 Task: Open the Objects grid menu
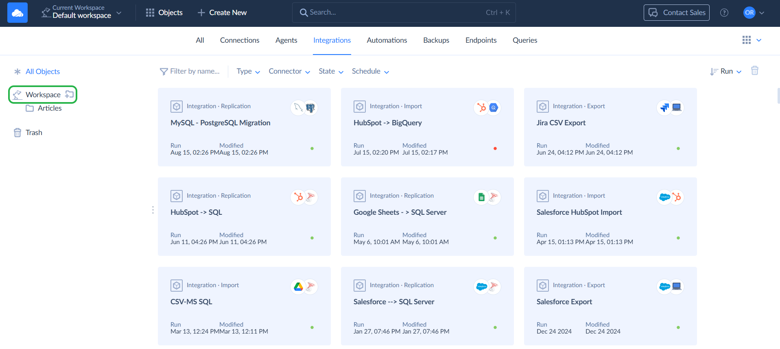tap(164, 13)
